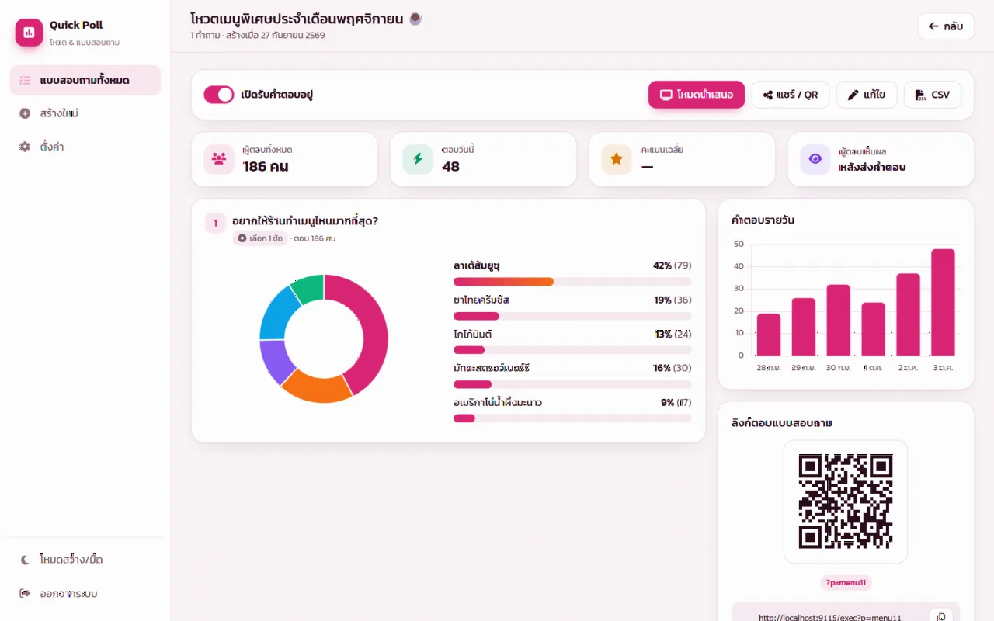Image resolution: width=994 pixels, height=621 pixels.
Task: Click the lightning icon for ตอบวันนี้
Action: [x=418, y=159]
